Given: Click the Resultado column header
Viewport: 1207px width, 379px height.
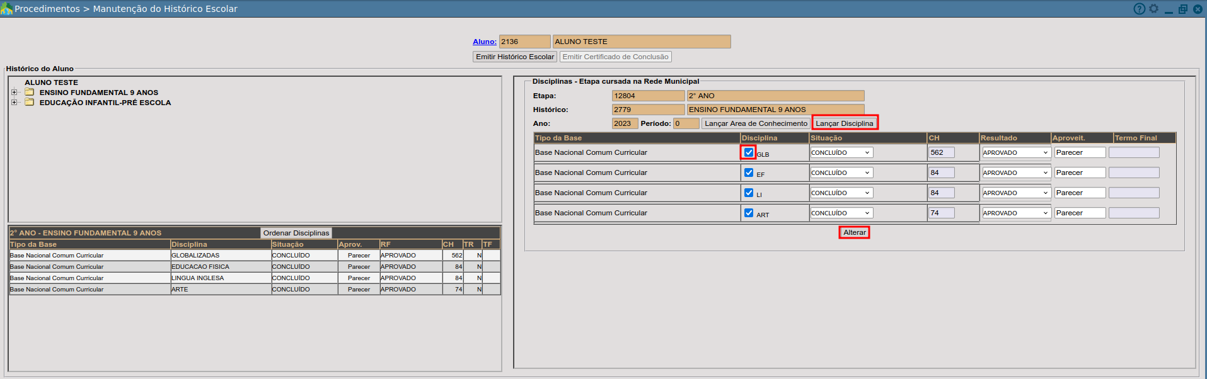Looking at the screenshot, I should click(x=1015, y=138).
